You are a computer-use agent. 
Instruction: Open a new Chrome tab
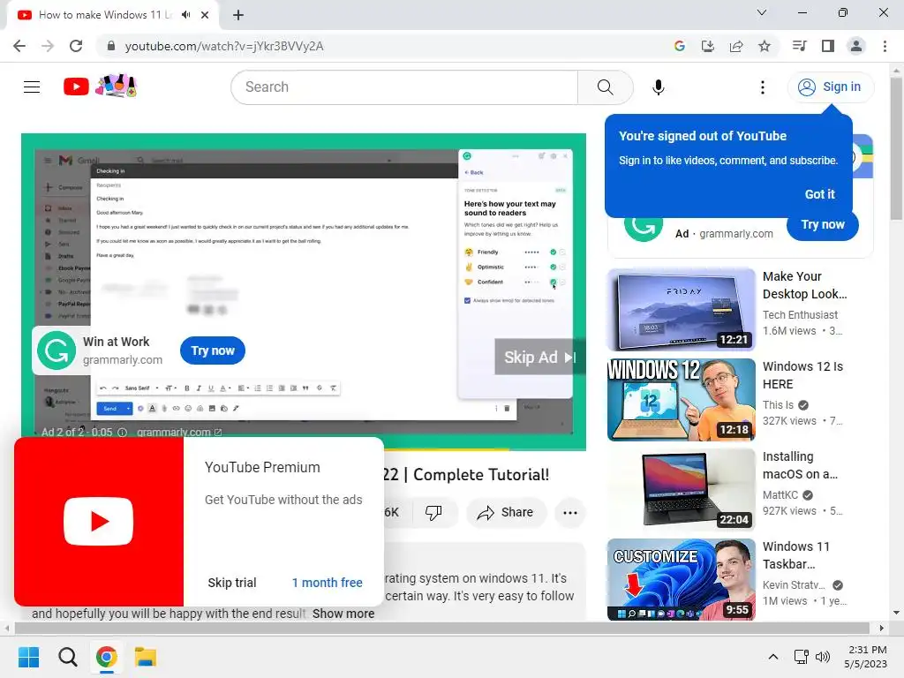coord(238,15)
